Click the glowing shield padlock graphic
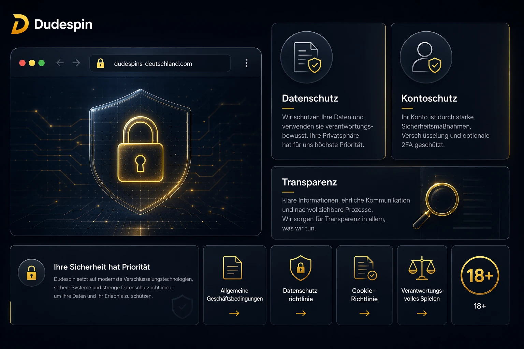This screenshot has height=349, width=524. 140,152
